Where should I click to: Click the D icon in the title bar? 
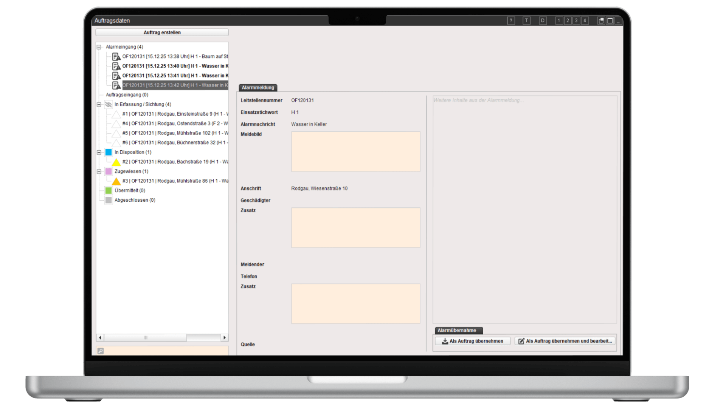[543, 21]
